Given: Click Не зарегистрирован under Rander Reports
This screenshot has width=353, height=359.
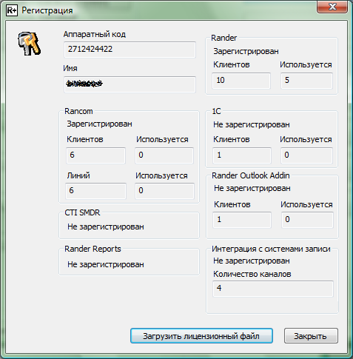Looking at the screenshot, I should [x=106, y=264].
